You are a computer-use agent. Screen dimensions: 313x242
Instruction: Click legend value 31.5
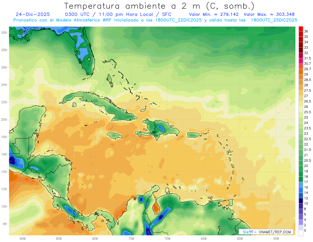[x=308, y=58]
